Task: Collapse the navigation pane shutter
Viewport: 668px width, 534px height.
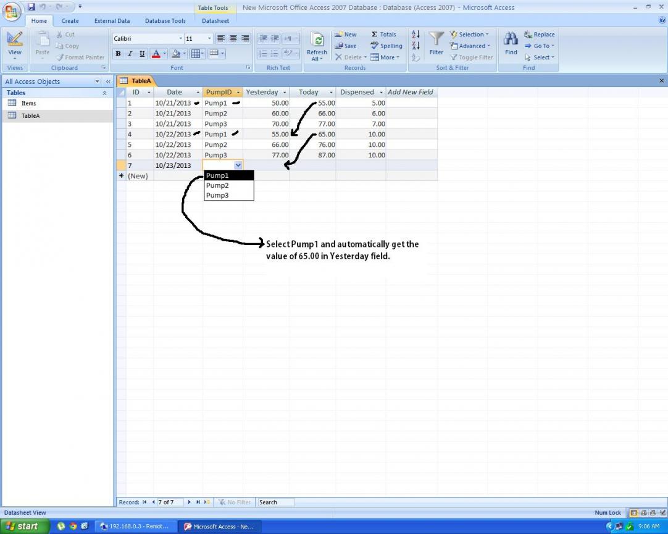Action: (x=108, y=81)
